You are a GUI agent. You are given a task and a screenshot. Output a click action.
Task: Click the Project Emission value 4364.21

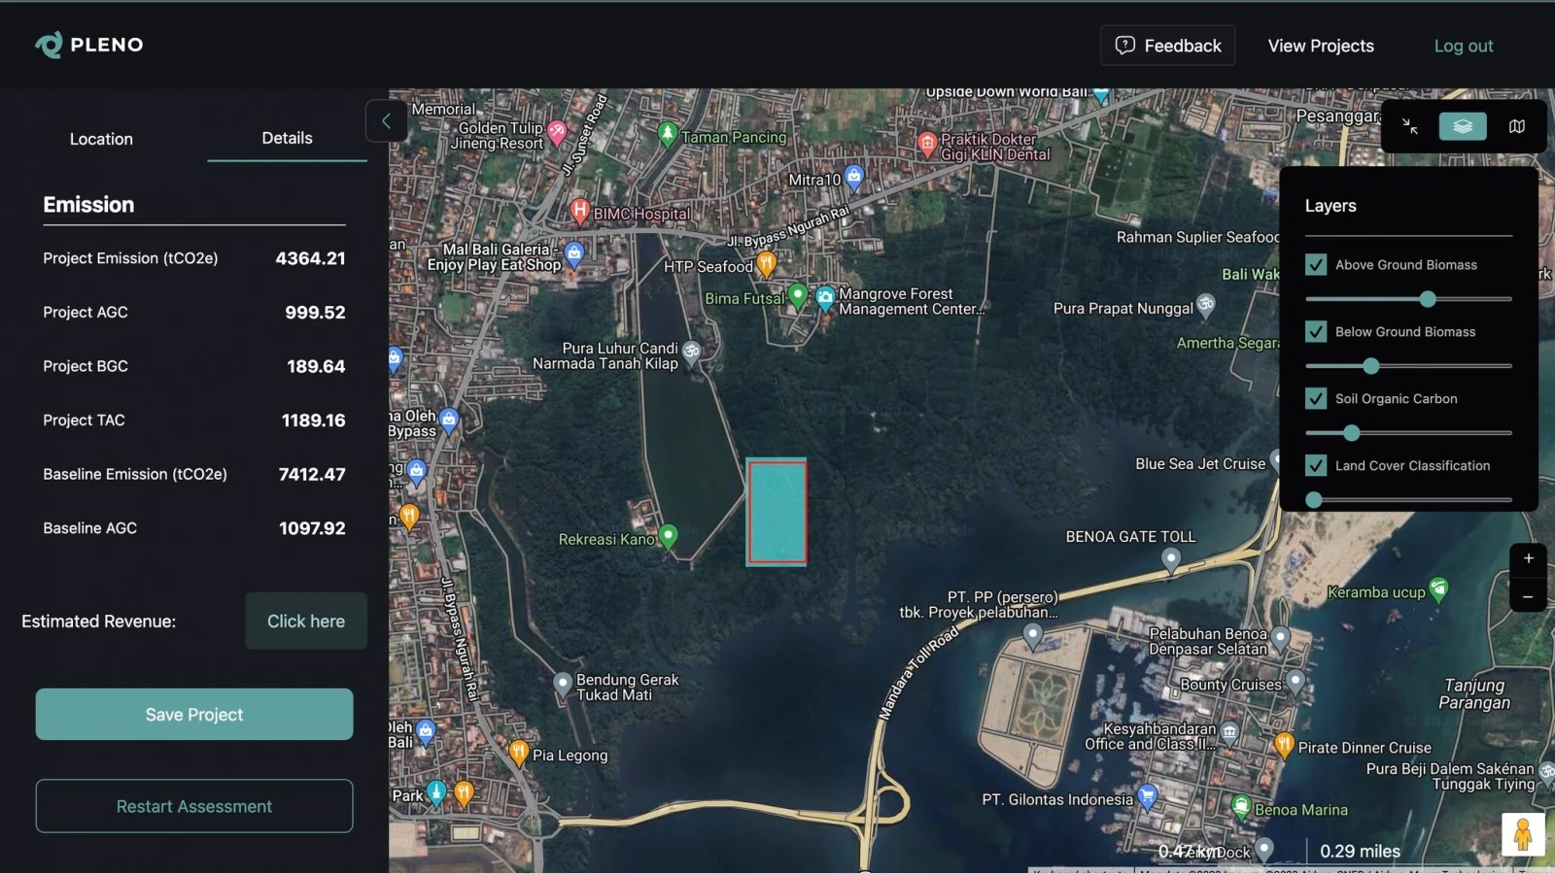[x=310, y=258]
